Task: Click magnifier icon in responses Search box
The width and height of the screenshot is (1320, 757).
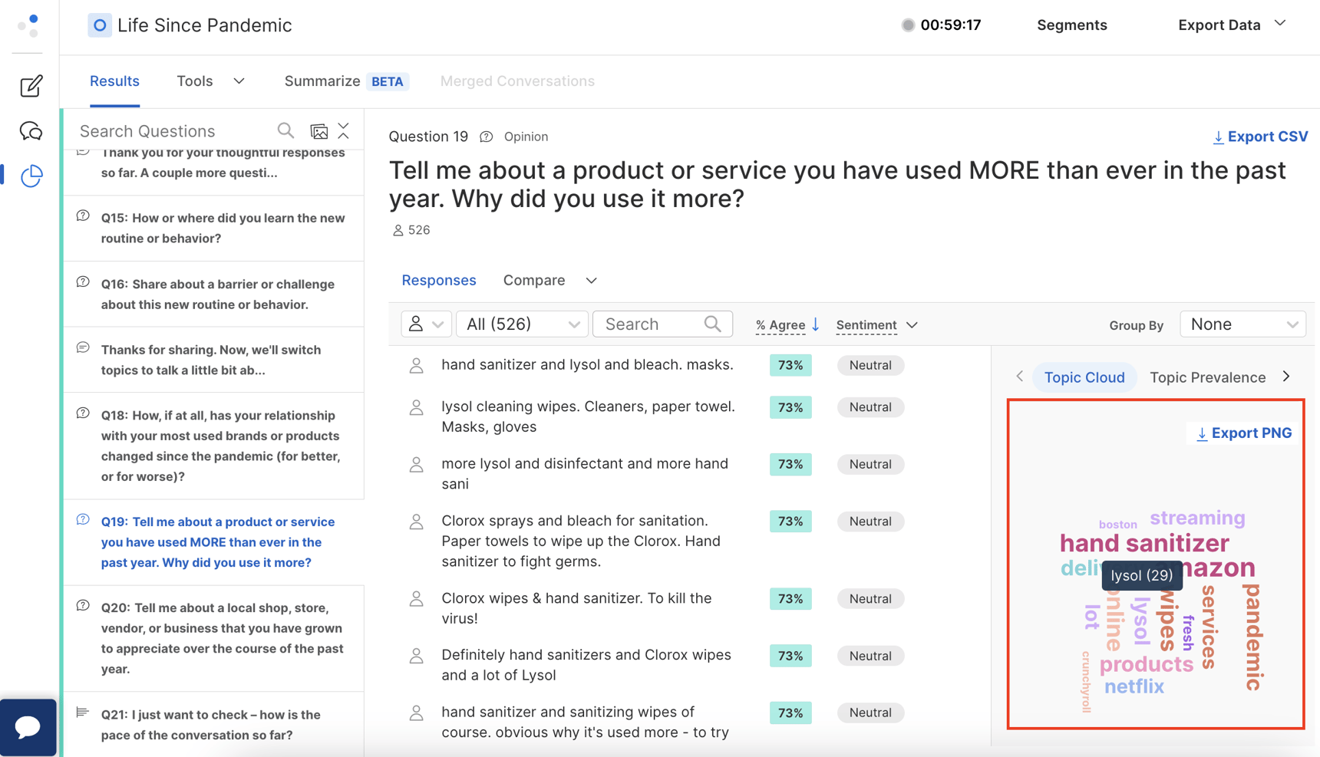Action: coord(712,324)
